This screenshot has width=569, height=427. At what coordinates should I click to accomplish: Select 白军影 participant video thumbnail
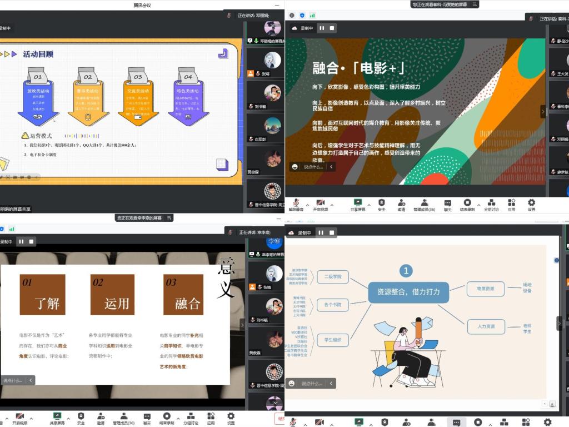pos(266,128)
